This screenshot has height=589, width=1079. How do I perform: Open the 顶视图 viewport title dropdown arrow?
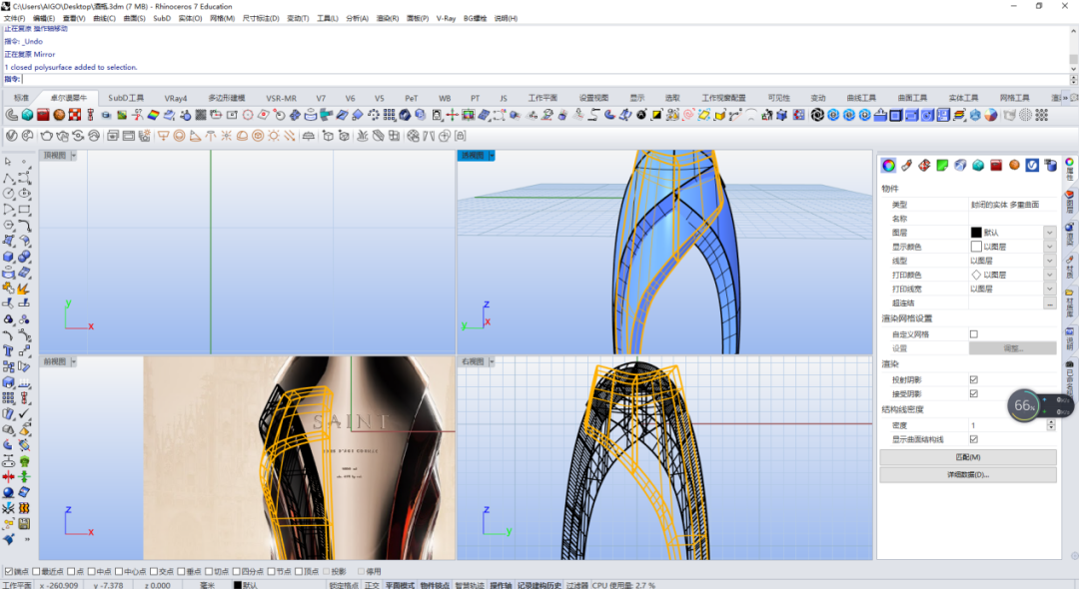[x=74, y=156]
